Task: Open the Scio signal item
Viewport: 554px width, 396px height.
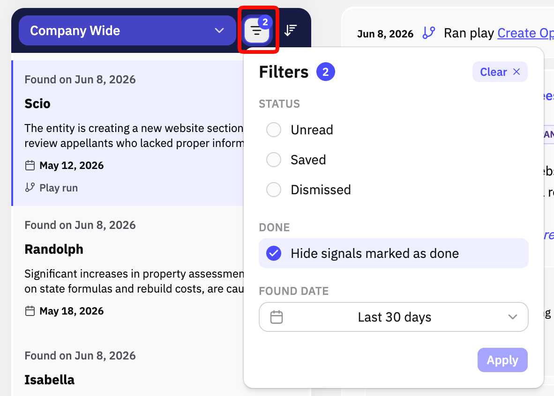Action: click(x=128, y=133)
